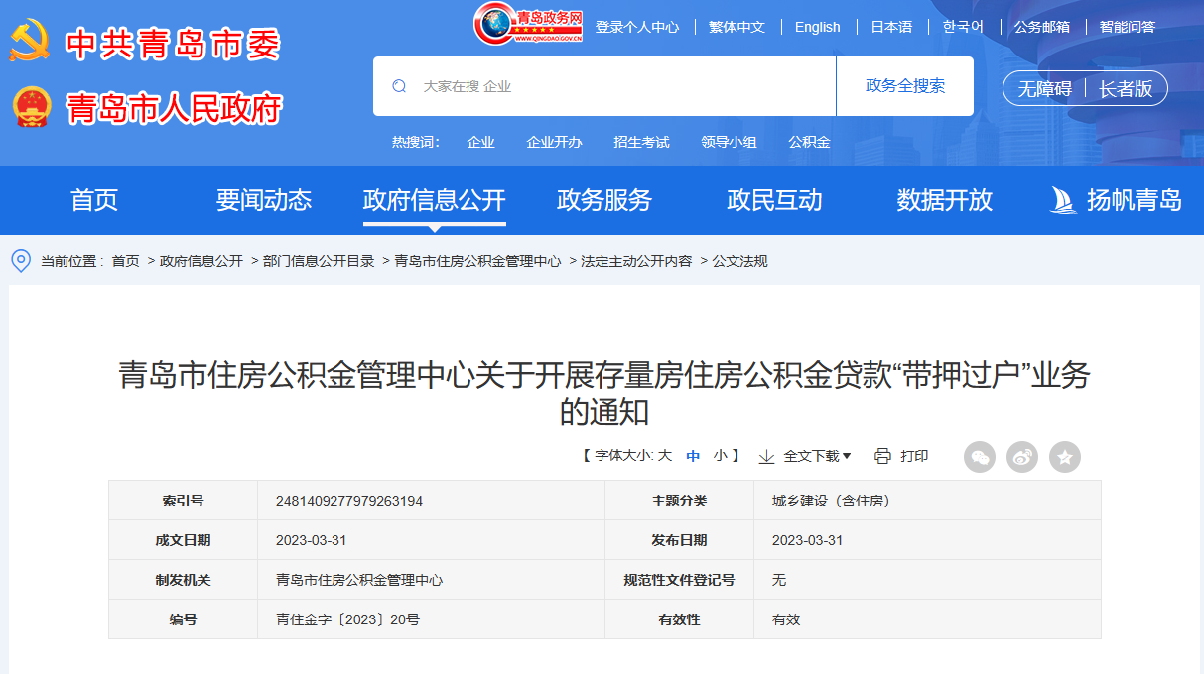Switch language to 한국어
Viewport: 1204px width, 674px height.
963,27
